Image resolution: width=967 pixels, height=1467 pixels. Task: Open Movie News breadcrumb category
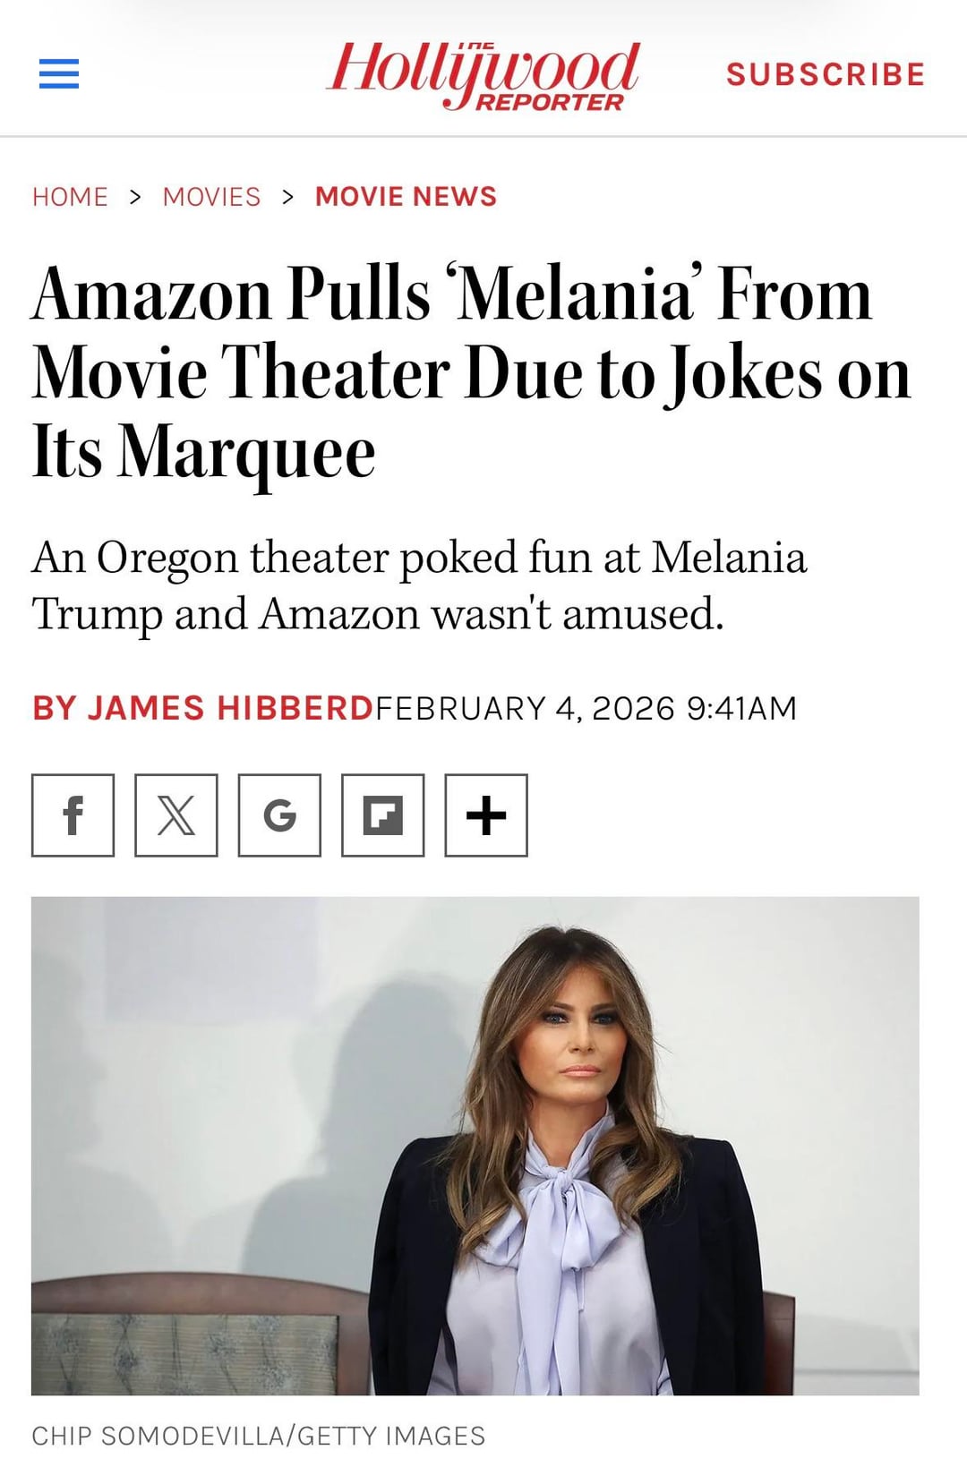406,197
